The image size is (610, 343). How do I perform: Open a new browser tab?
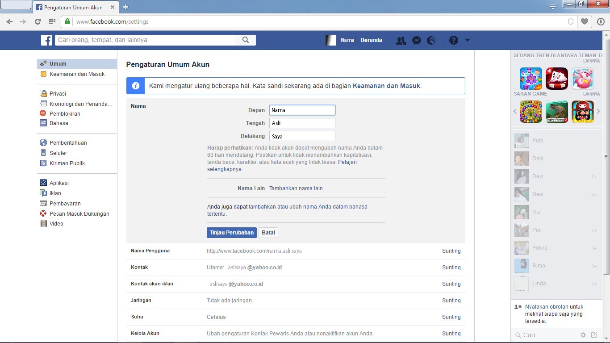pyautogui.click(x=125, y=7)
